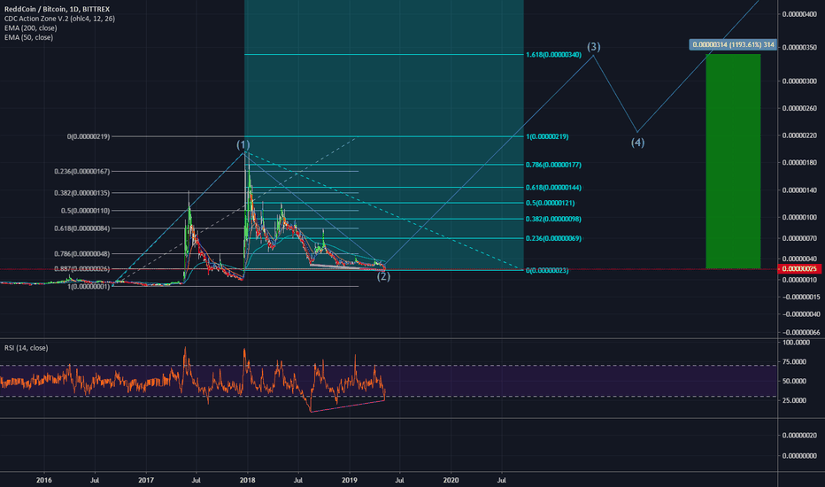Select the CDC Action Zone V.2 indicator label

click(59, 19)
